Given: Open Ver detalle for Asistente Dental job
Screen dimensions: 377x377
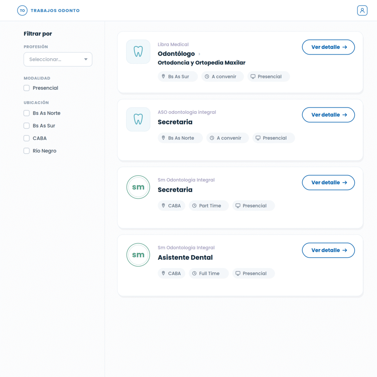Looking at the screenshot, I should (328, 250).
